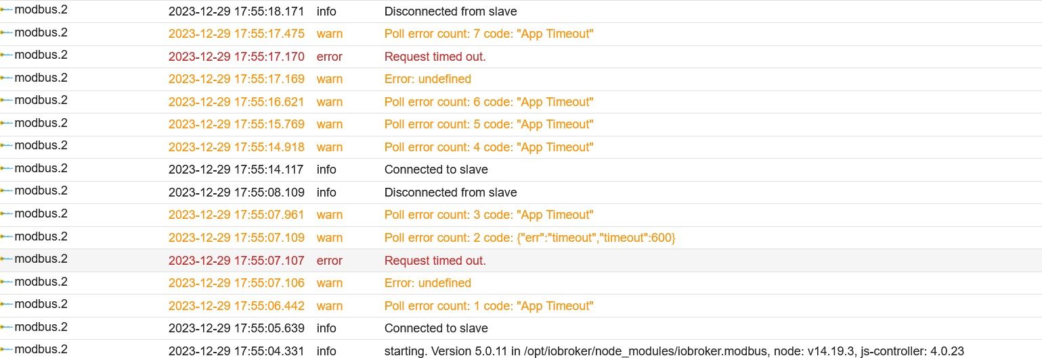Click modbus icon beside the 17:55:14.117 'Connected to slave' entry

click(7, 168)
